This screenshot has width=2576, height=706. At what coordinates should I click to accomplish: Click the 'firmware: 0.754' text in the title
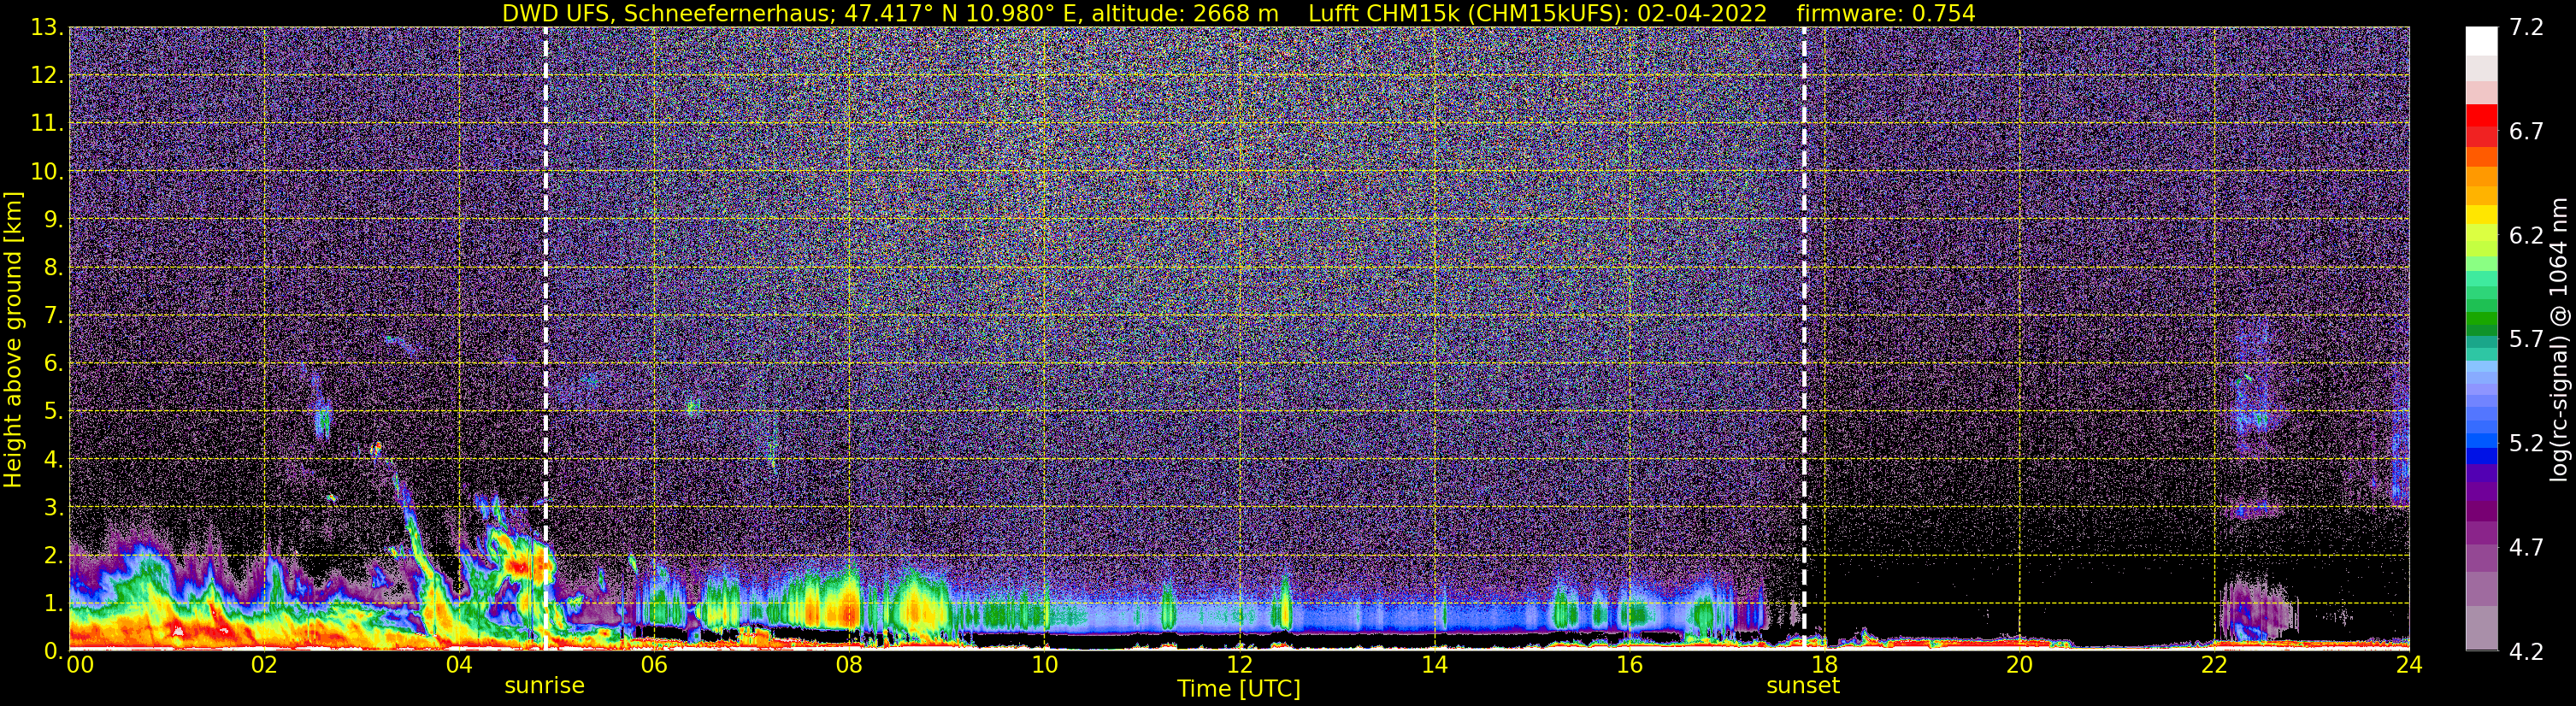1886,14
